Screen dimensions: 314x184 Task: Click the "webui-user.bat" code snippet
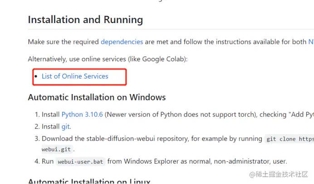[x=80, y=161]
